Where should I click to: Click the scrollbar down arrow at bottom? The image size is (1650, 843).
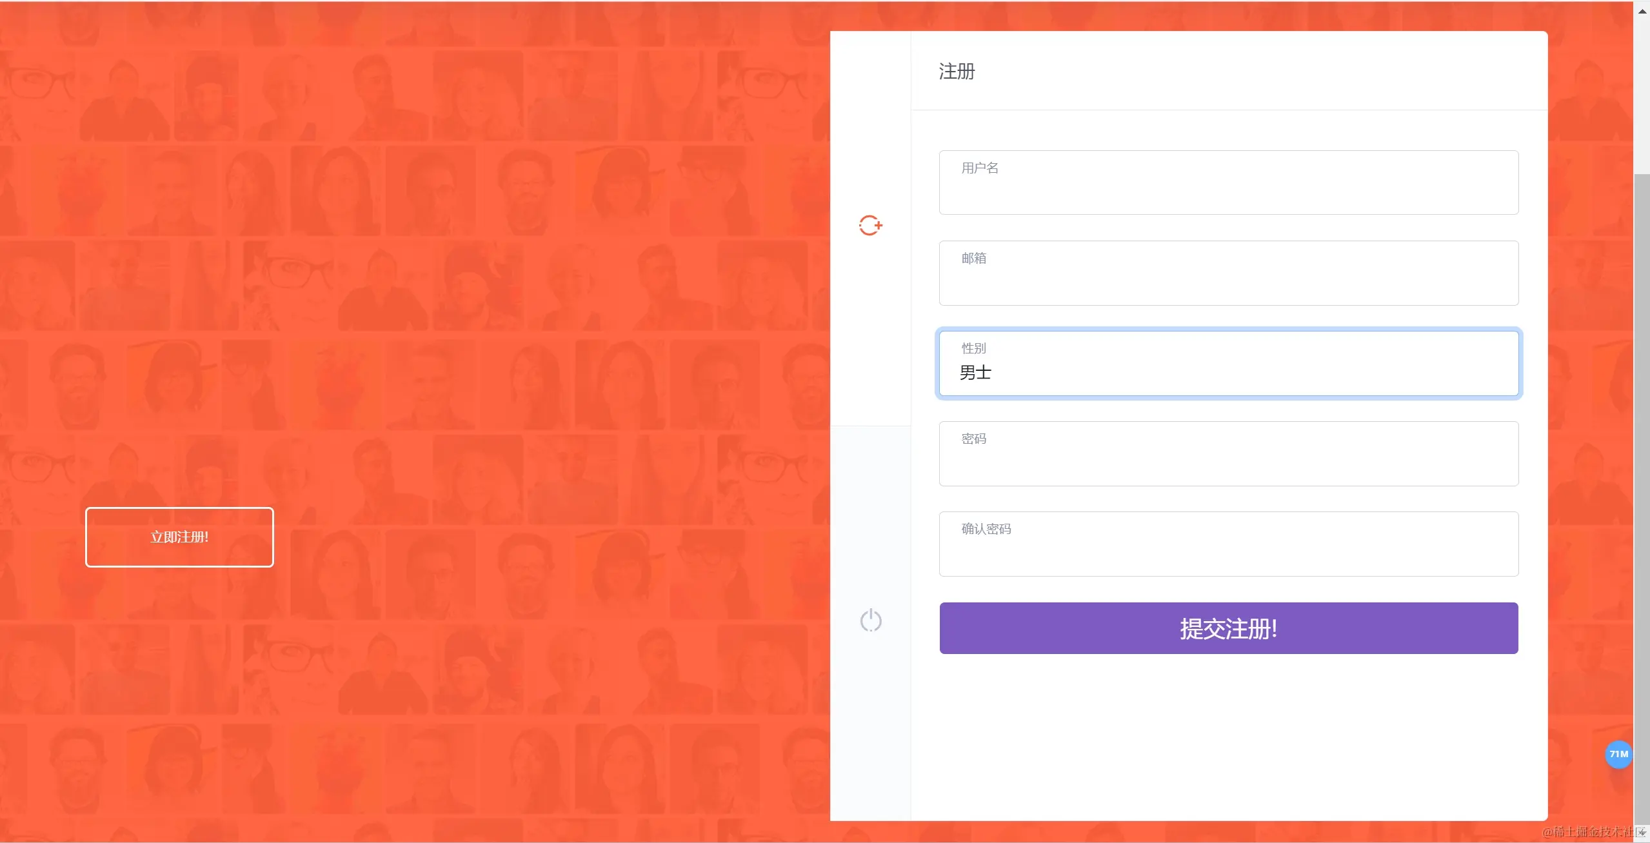1642,833
